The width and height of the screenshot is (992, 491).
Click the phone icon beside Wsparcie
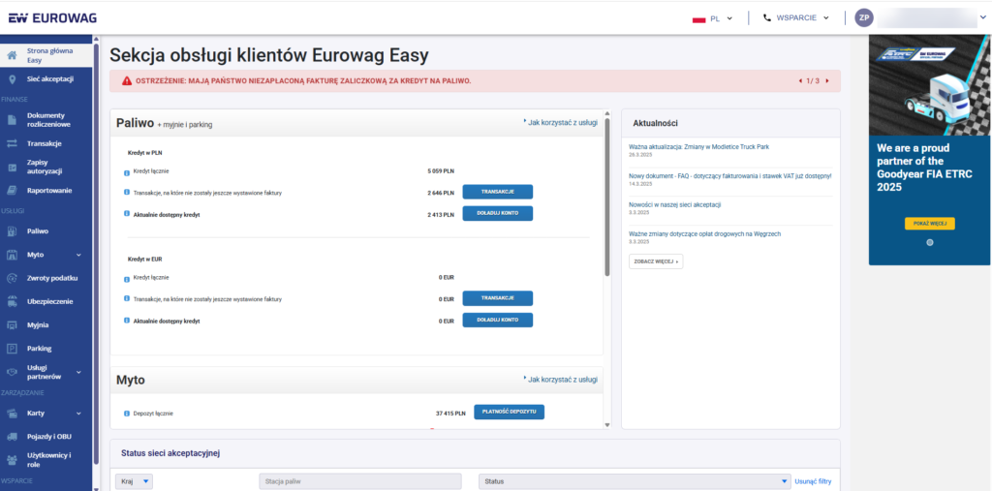point(767,18)
